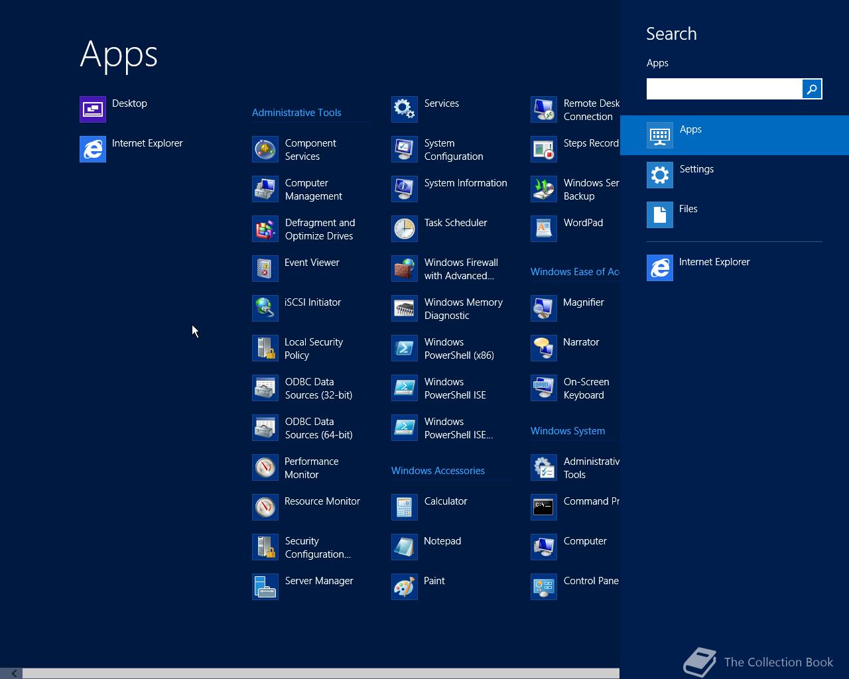The height and width of the screenshot is (679, 849).
Task: Launch Steps Recorder icon
Action: point(544,149)
